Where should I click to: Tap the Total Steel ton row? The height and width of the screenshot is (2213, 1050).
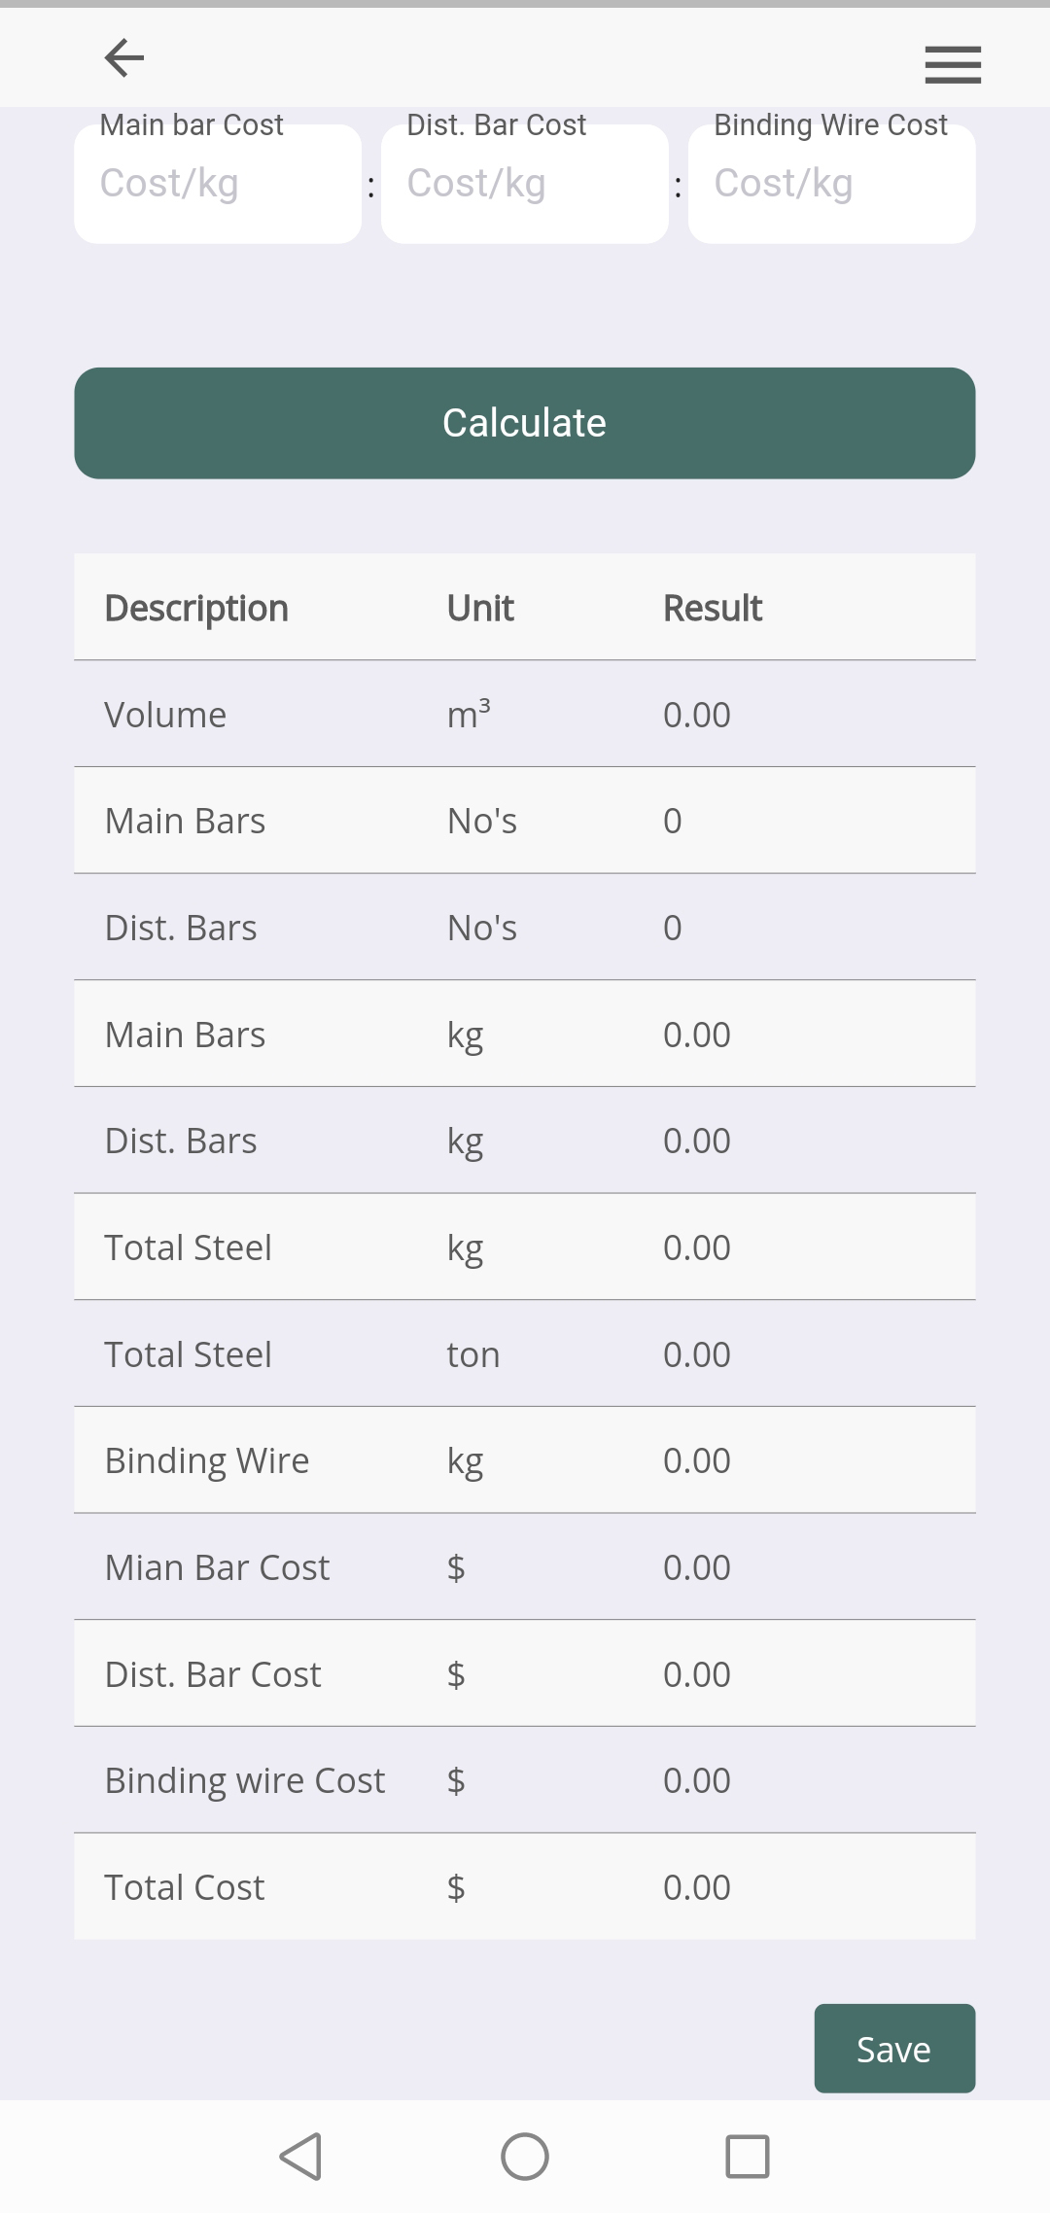(x=524, y=1354)
